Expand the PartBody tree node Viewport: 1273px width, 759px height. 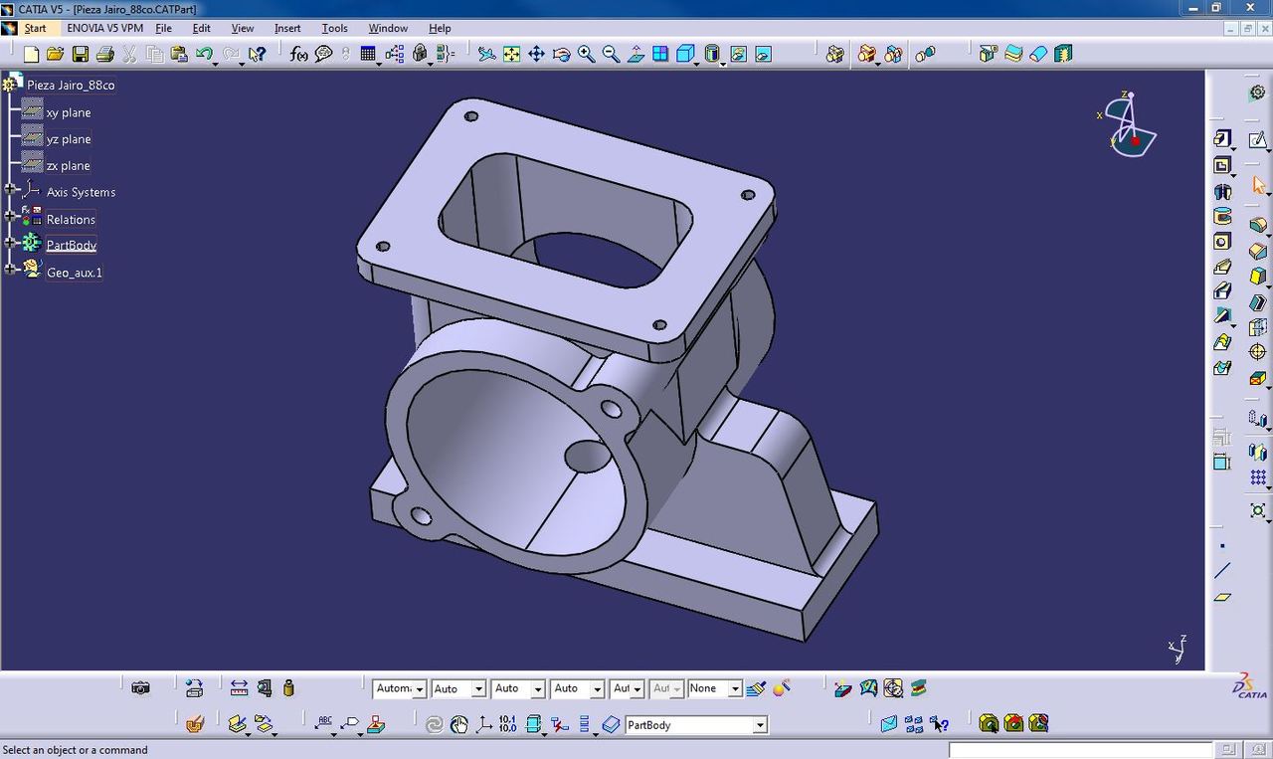click(11, 243)
